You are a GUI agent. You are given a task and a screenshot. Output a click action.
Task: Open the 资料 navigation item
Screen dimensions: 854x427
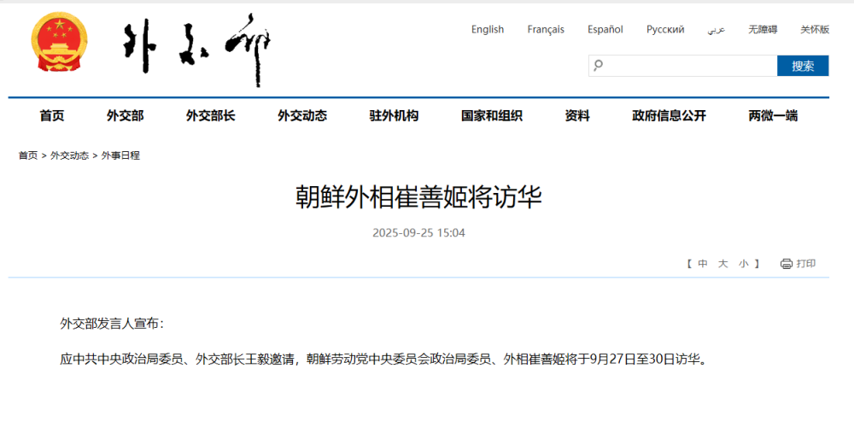point(577,116)
